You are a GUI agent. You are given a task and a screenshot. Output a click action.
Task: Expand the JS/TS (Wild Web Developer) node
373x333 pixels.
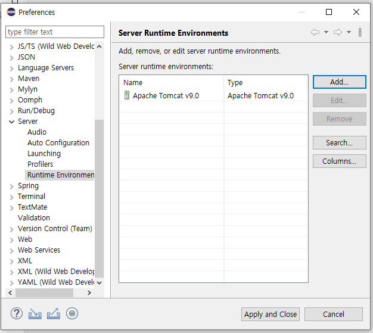(x=11, y=47)
